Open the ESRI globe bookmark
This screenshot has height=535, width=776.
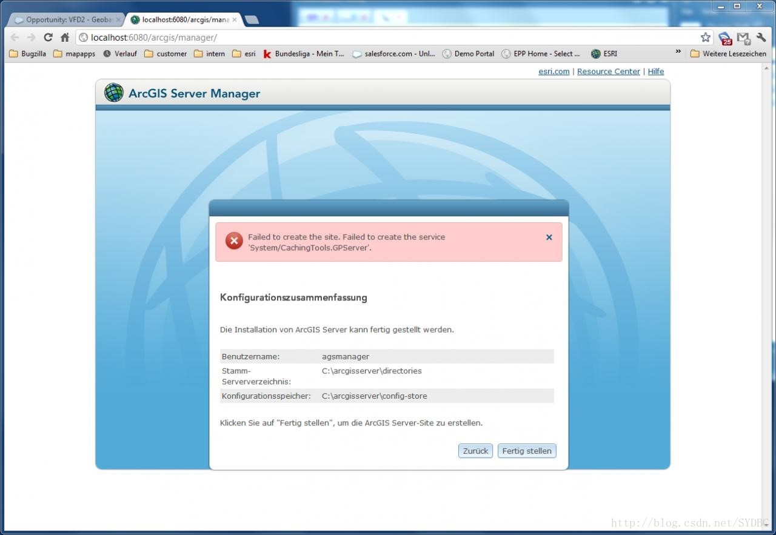604,53
